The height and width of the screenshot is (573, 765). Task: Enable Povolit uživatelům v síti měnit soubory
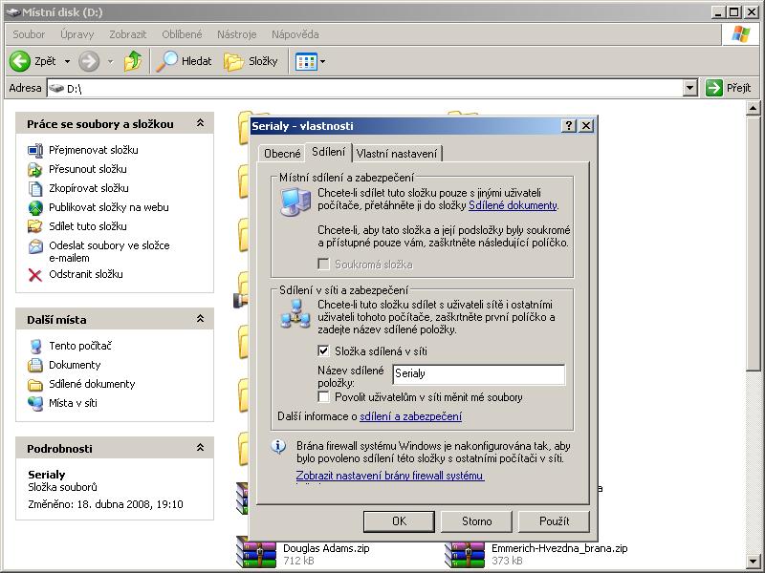324,396
